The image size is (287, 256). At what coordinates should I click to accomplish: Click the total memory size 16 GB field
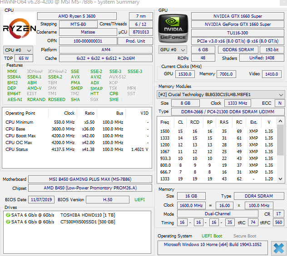191,196
